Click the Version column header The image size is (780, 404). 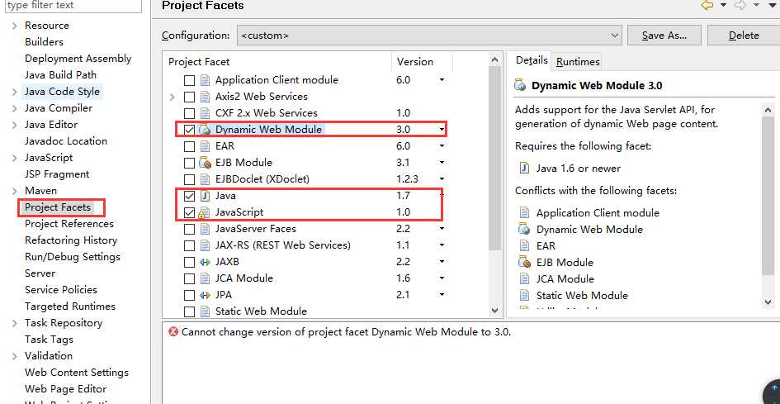click(x=422, y=62)
